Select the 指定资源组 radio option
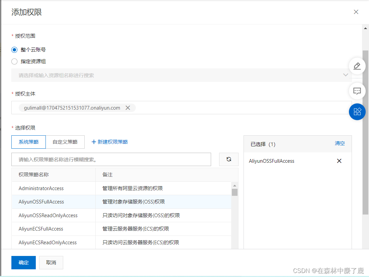The width and height of the screenshot is (369, 277). tap(14, 61)
